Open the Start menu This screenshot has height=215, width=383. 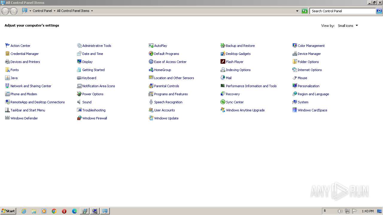pyautogui.click(x=8, y=211)
